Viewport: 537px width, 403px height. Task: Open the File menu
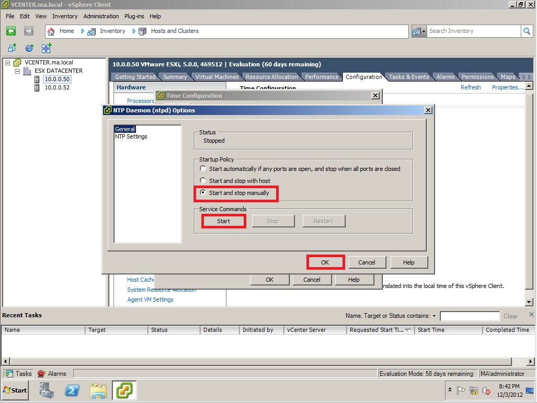[10, 16]
